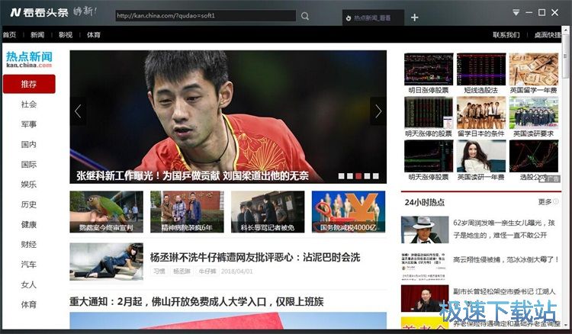
Task: Show next slide with right carousel arrow
Action: click(x=378, y=111)
